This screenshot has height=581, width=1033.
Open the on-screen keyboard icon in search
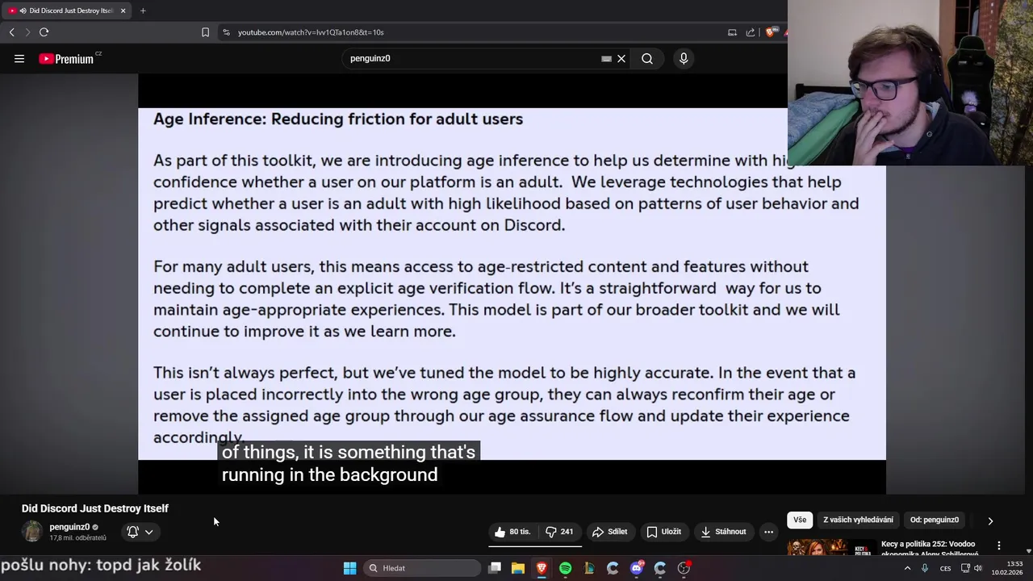click(606, 58)
